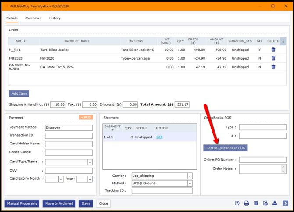Click the print order icon
Screen dimensions: 294x212
(x=247, y=203)
